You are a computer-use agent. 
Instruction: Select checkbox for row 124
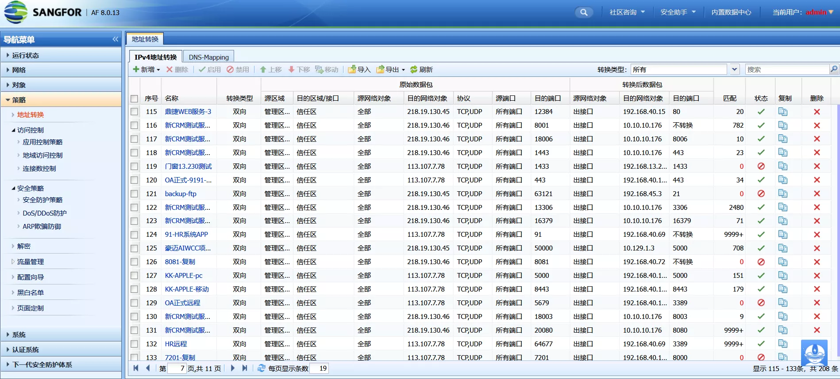pos(134,235)
